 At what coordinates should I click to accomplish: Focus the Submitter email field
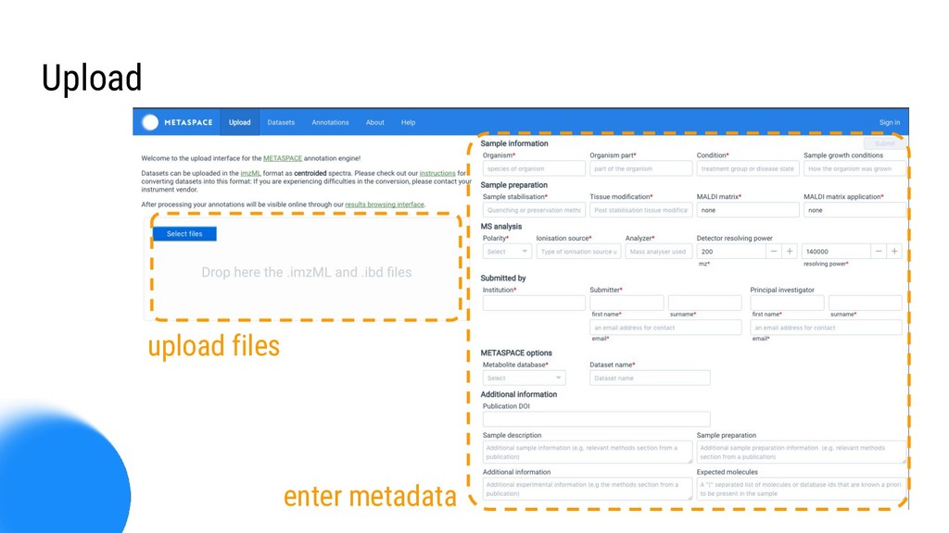tap(665, 328)
